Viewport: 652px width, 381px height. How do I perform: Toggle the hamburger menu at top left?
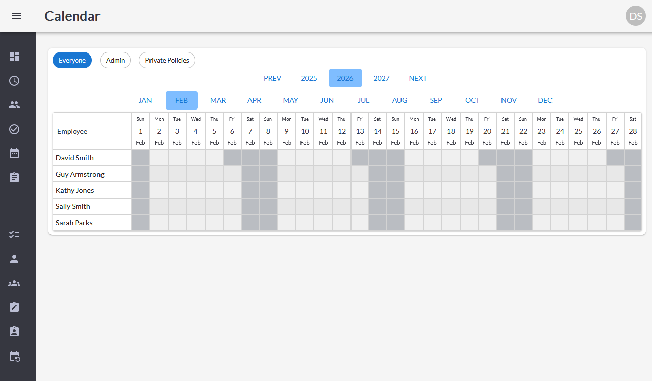pyautogui.click(x=16, y=16)
